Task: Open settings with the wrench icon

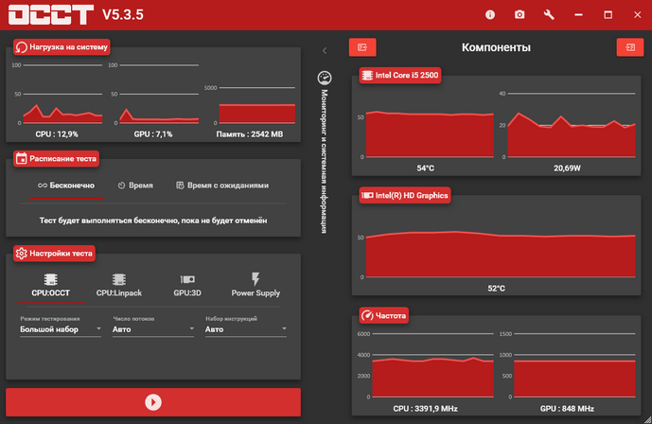Action: pyautogui.click(x=549, y=15)
